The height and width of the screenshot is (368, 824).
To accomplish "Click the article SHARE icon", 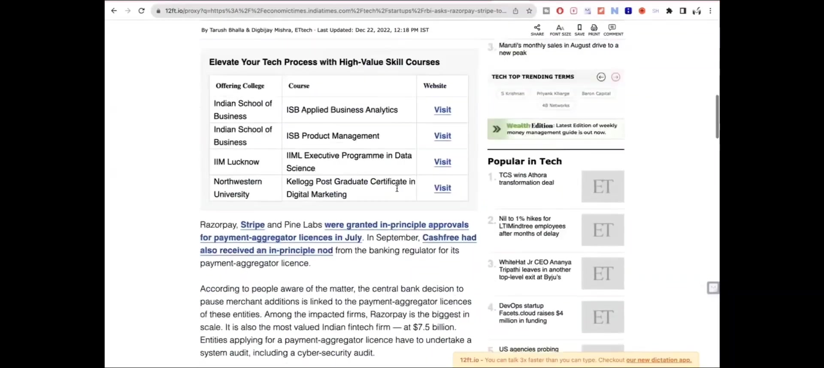I will 537,30.
